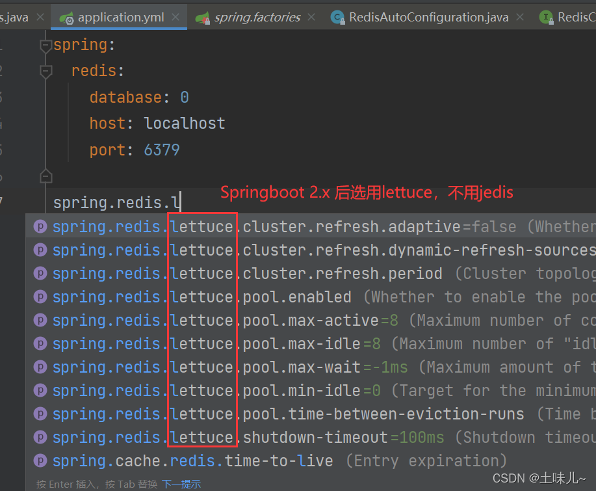Screen dimensions: 596x491
Task: Click property icon of shutdown-timeout row
Action: point(40,438)
